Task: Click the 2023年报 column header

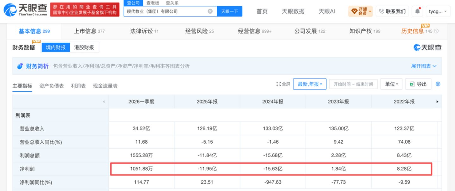Action: (x=338, y=102)
